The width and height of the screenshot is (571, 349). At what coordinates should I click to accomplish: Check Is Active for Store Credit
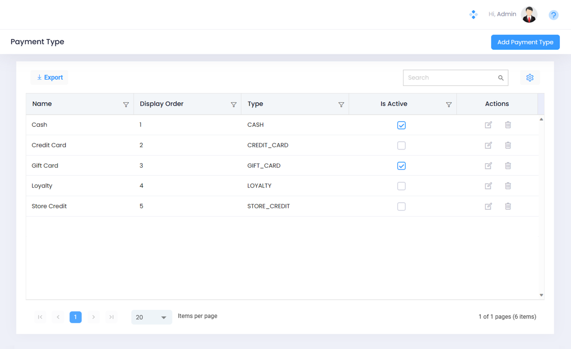pos(401,207)
